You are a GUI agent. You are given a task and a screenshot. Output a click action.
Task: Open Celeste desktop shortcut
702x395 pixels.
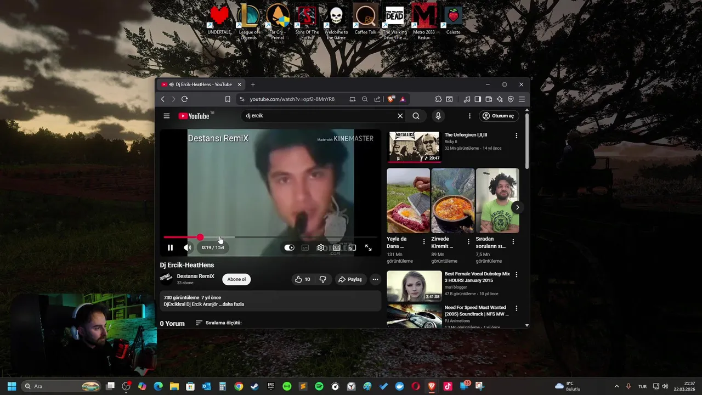click(x=454, y=20)
